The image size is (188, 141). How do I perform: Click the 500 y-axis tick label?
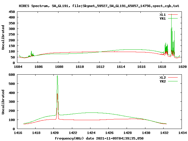[12, 84]
